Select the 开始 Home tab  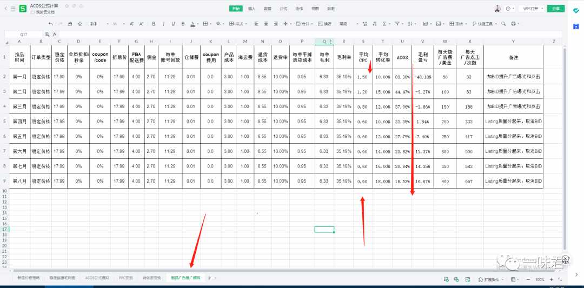pyautogui.click(x=236, y=9)
